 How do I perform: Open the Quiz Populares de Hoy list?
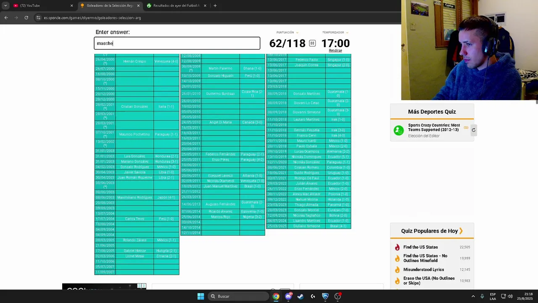[432, 231]
